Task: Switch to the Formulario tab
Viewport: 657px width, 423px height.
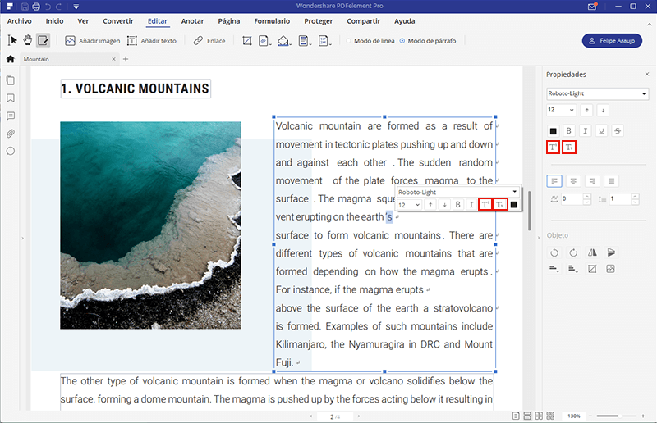Action: 272,21
